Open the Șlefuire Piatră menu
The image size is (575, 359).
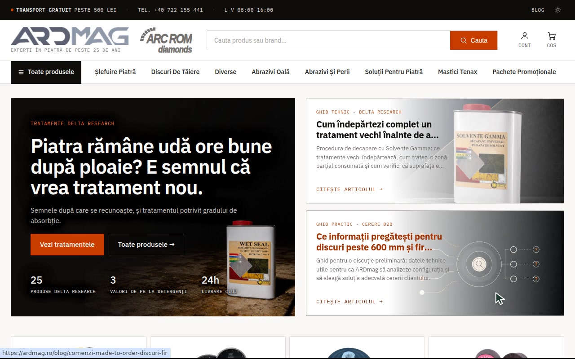point(115,72)
